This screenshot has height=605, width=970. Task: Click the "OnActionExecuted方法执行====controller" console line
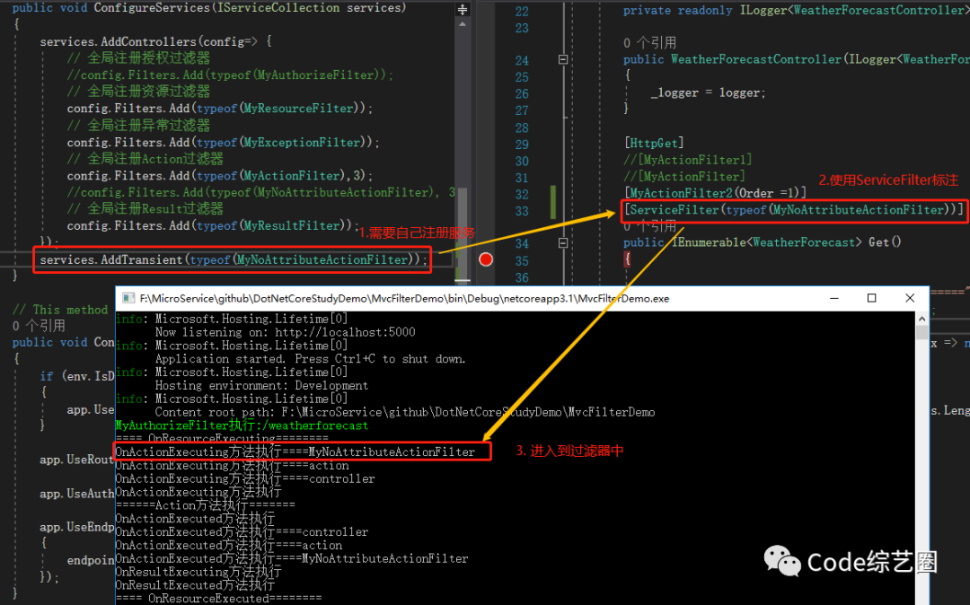click(242, 532)
